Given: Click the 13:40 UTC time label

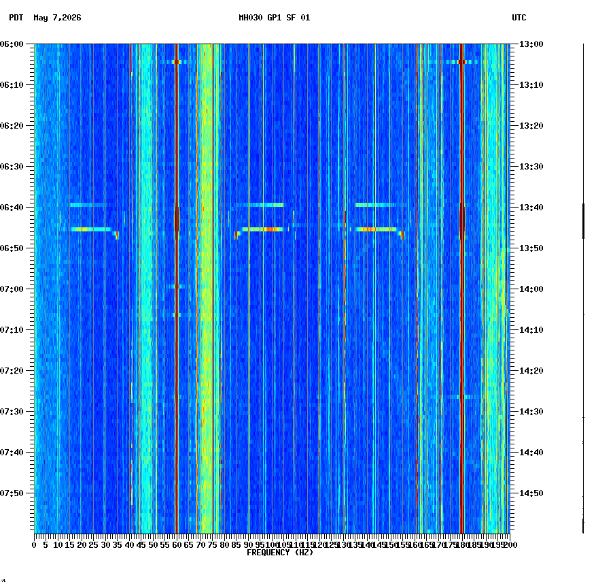Looking at the screenshot, I should pyautogui.click(x=531, y=208).
